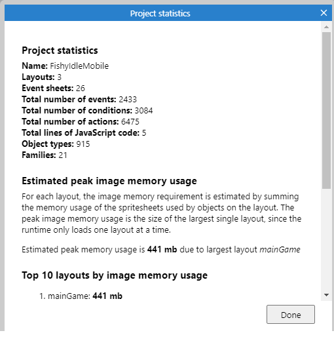Click the Total number of actions line
The height and width of the screenshot is (356, 334).
pyautogui.click(x=81, y=121)
